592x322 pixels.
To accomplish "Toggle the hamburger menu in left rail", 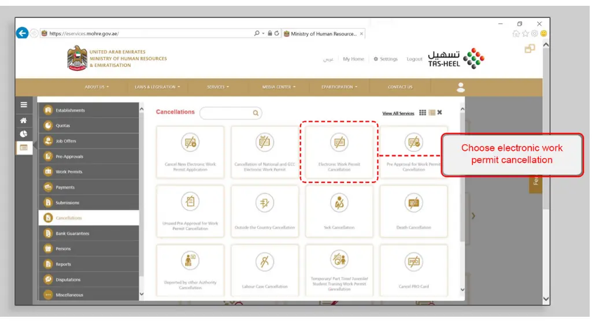I will coord(23,105).
